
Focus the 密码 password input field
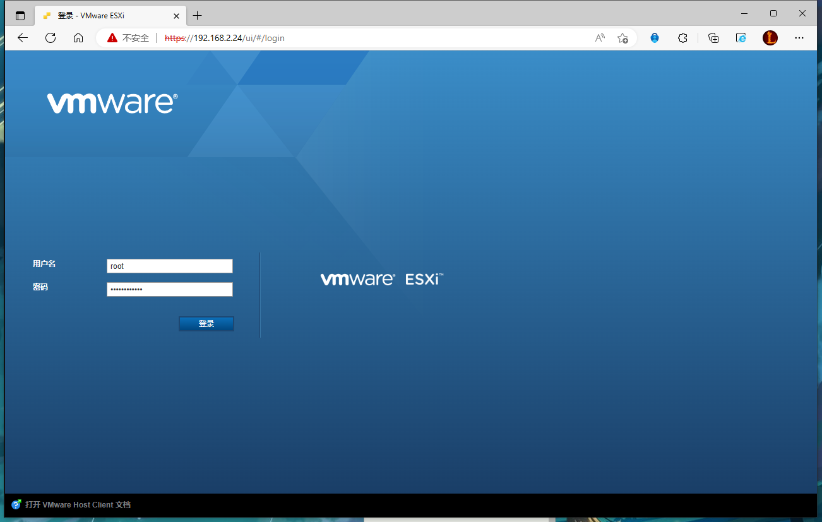170,289
